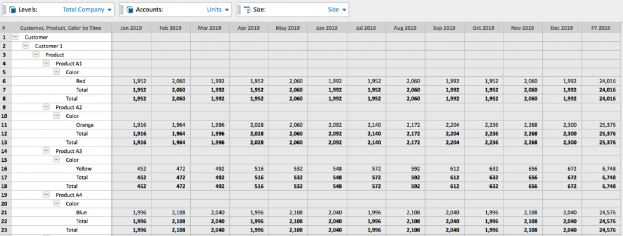
Task: Click the Orange Jan 2019 cell 1,916
Action: 131,125
